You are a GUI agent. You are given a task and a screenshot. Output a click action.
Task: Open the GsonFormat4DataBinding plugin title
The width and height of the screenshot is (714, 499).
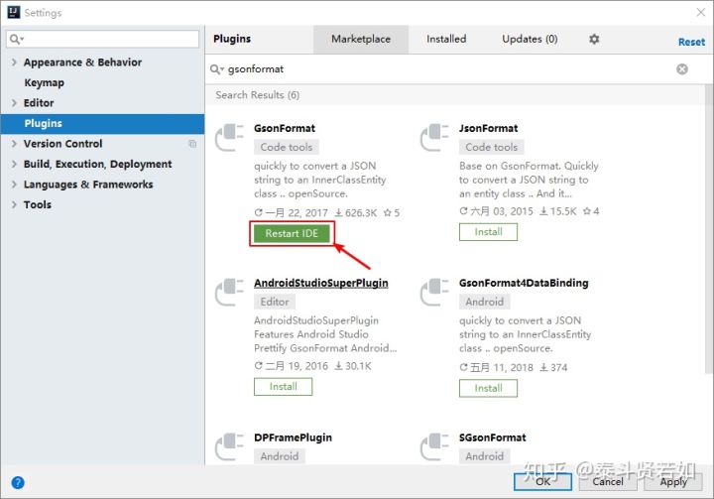[x=524, y=283]
